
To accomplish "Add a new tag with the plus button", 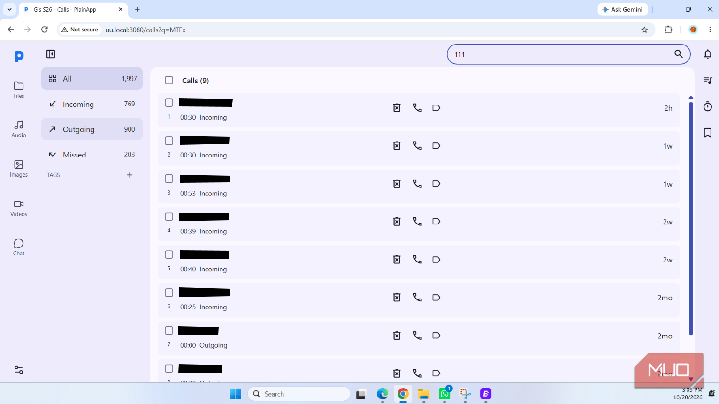I will (130, 175).
